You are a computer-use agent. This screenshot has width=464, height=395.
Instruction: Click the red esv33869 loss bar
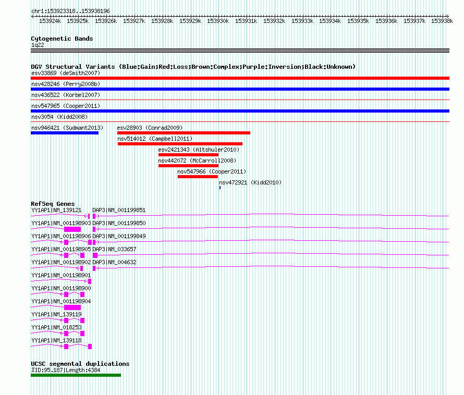pyautogui.click(x=240, y=78)
